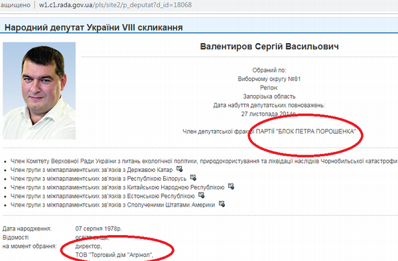Open icon next to Державою Катар group

180,169
